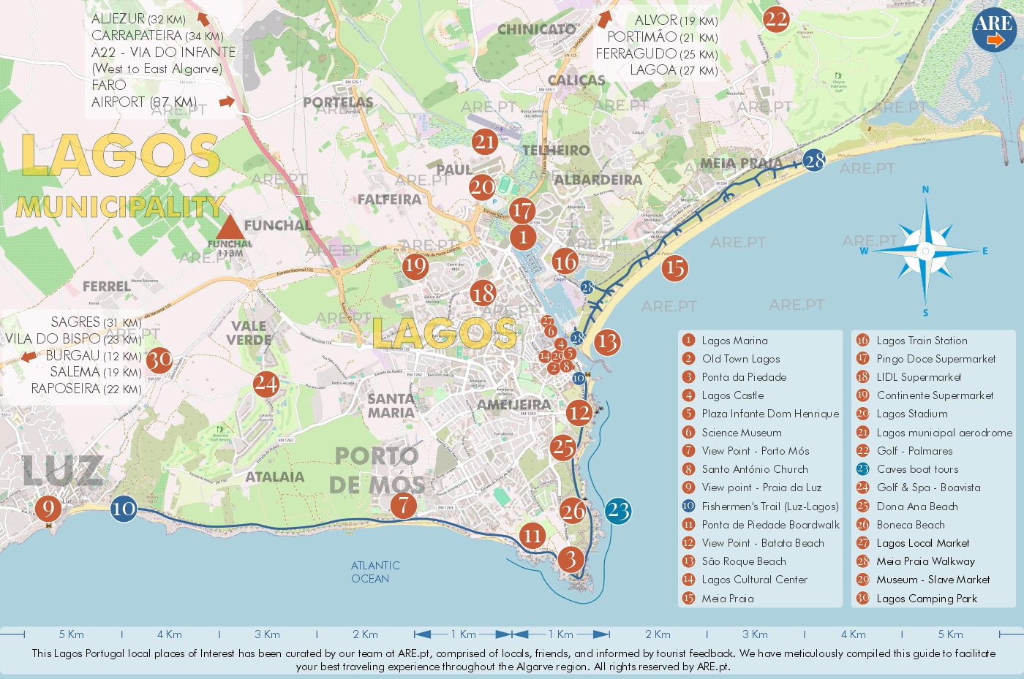The image size is (1024, 679).
Task: Click the Lagos Train Station legend row
Action: coord(922,341)
